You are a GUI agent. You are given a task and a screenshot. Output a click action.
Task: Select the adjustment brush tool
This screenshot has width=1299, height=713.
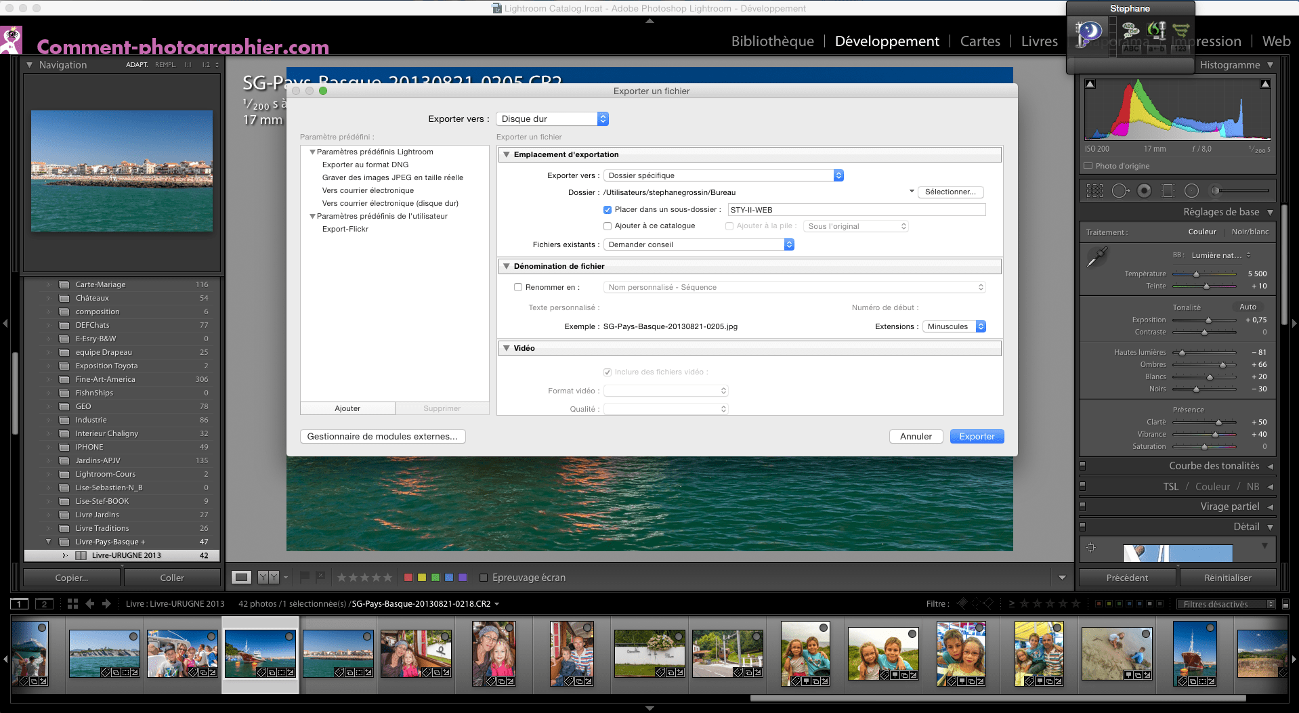click(1239, 191)
